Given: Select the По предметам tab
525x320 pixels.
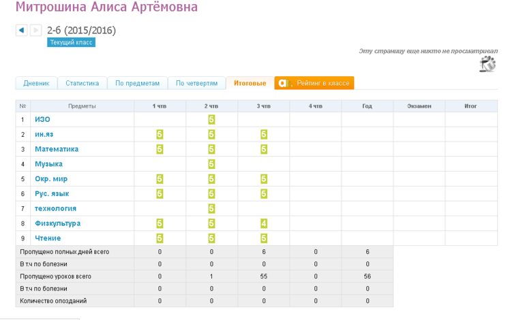Looking at the screenshot, I should 137,83.
